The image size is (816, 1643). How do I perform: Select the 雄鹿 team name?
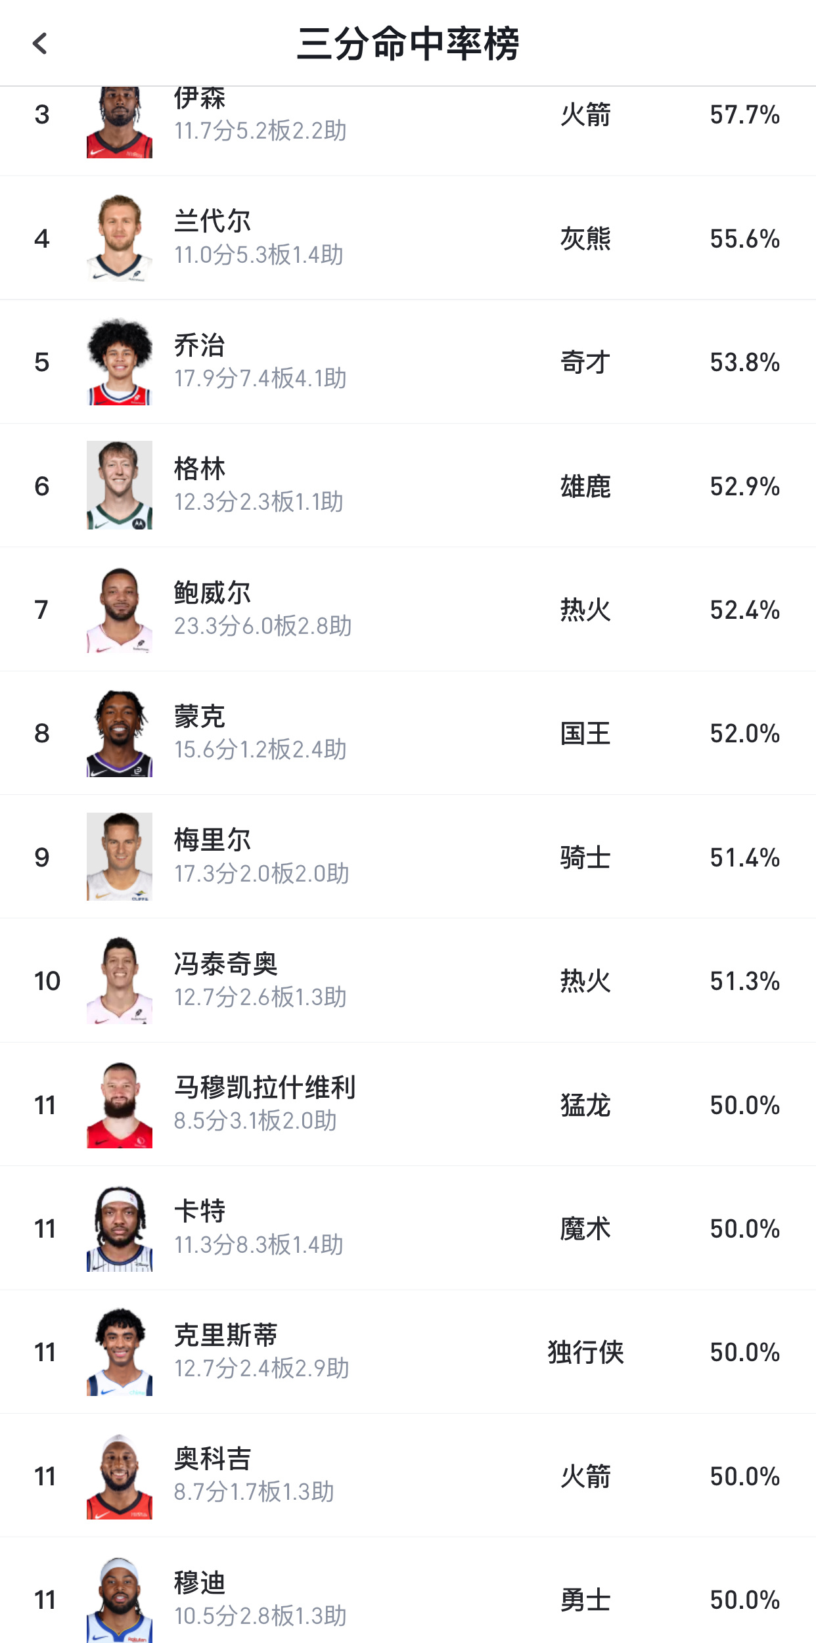click(x=586, y=486)
